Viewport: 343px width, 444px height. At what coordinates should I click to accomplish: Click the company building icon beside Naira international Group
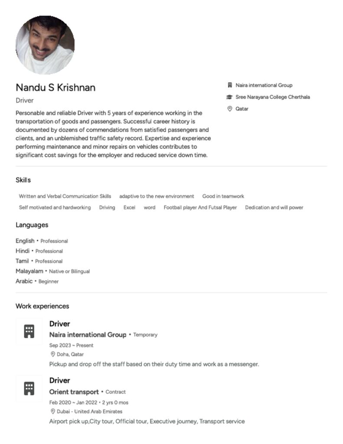point(230,85)
